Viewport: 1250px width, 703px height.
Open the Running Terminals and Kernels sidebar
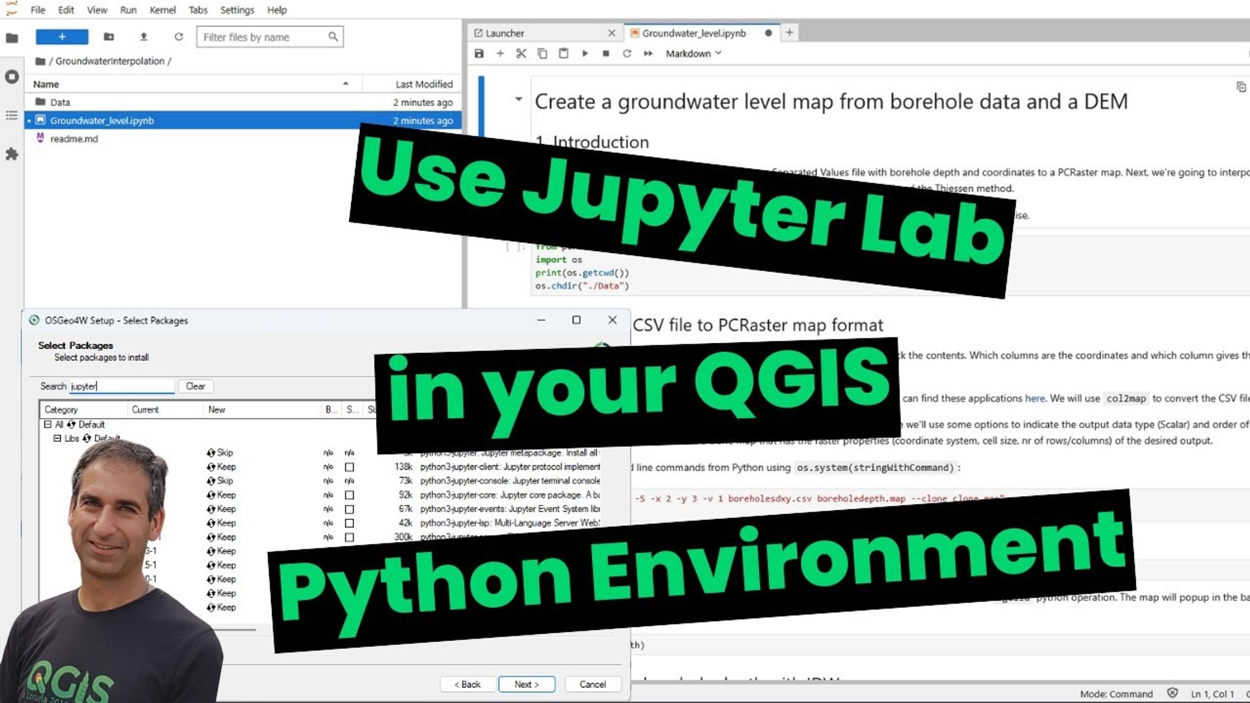tap(12, 77)
